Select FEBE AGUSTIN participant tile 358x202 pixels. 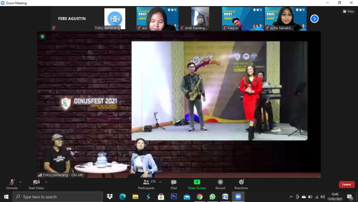click(72, 19)
